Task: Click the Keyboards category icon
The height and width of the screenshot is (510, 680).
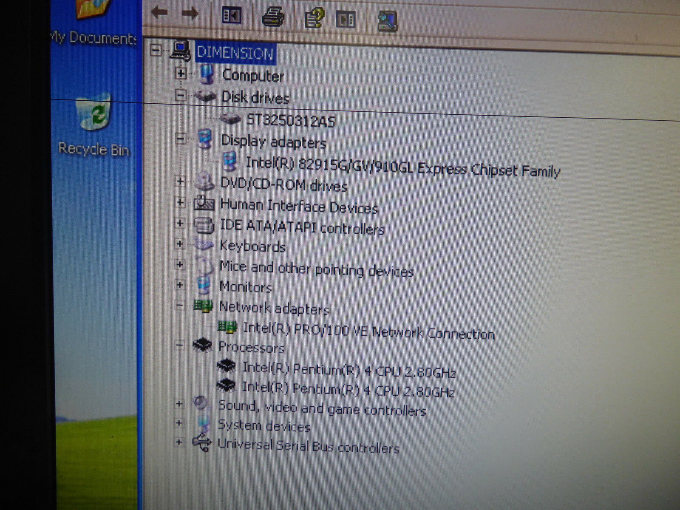Action: (x=204, y=244)
